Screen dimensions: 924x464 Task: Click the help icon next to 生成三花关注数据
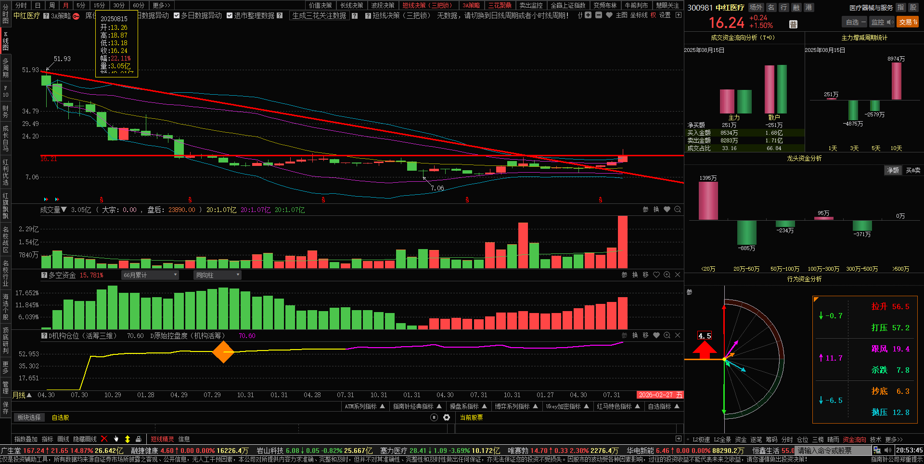coord(355,16)
